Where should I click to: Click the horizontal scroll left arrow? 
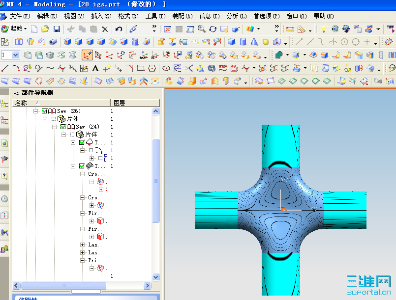16,286
